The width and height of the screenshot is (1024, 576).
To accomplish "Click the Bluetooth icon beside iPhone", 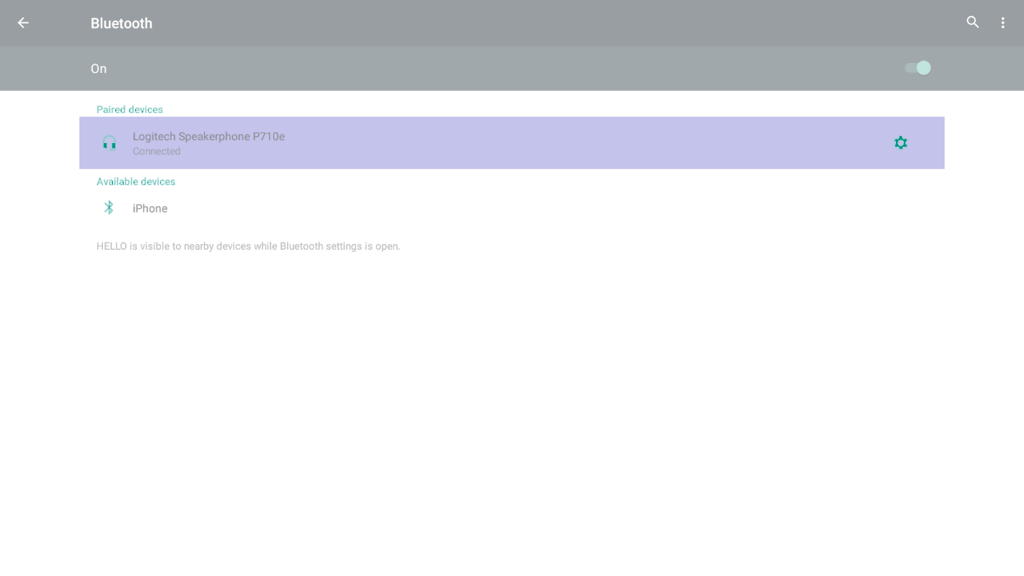I will (x=109, y=208).
